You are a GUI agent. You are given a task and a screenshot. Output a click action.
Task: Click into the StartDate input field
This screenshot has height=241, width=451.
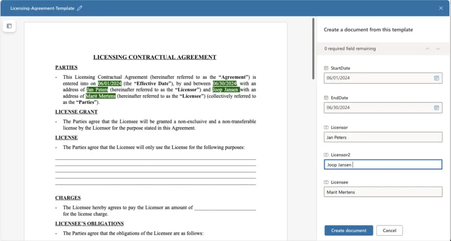(x=377, y=78)
